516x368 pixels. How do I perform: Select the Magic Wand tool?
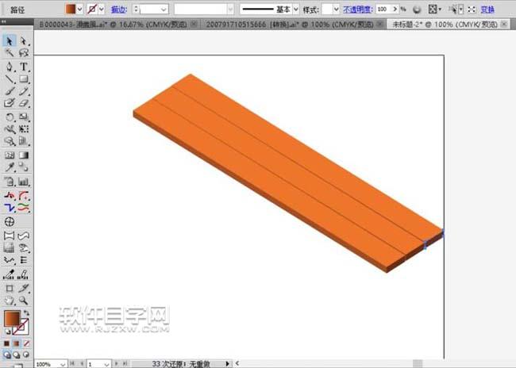tap(10, 52)
